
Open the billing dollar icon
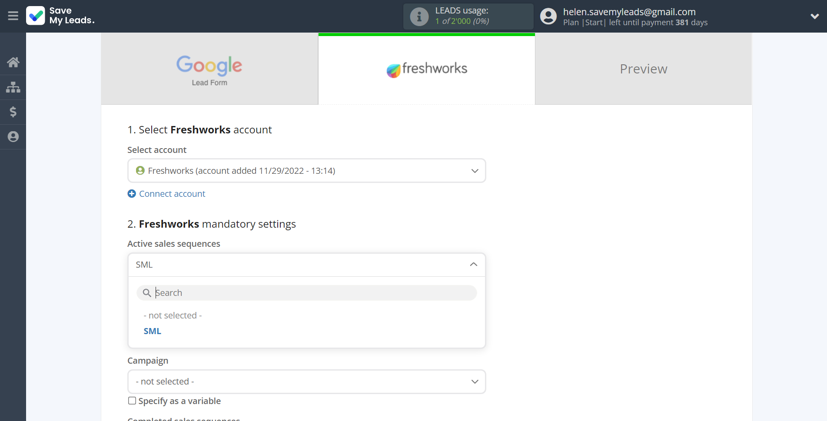[x=13, y=112]
